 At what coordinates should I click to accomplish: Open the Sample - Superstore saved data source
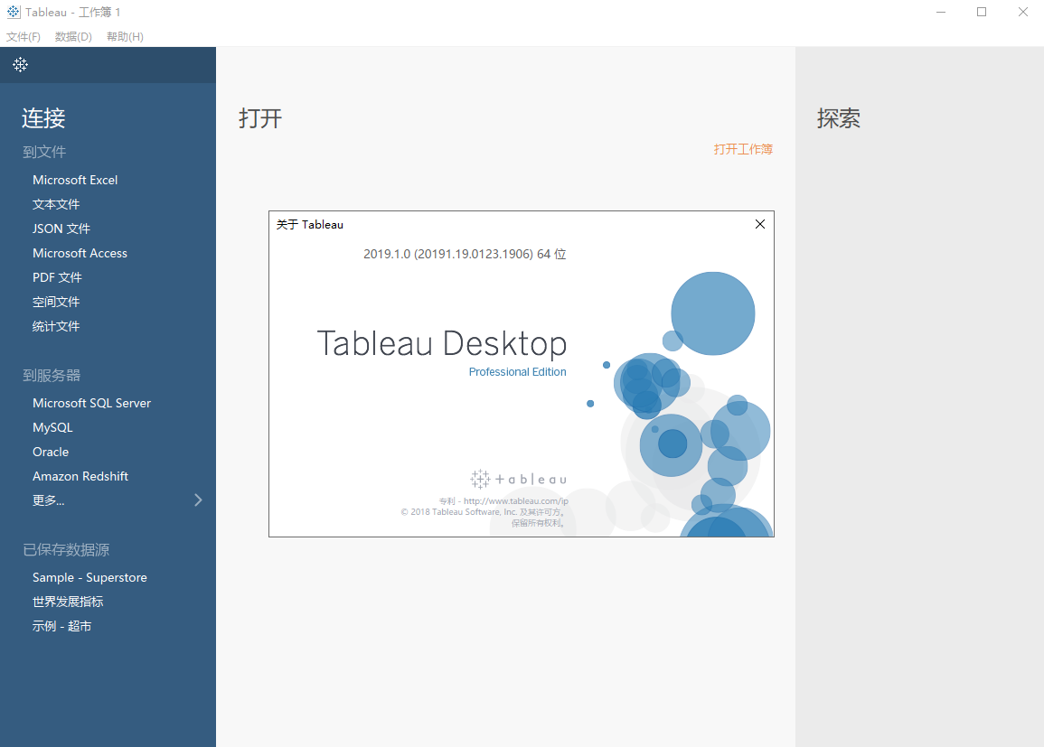[89, 577]
